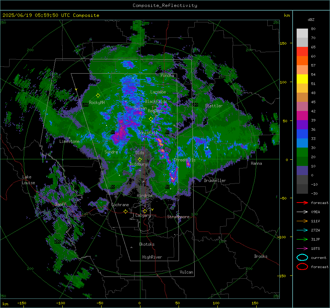Click the Vulcan town label

[187, 272]
